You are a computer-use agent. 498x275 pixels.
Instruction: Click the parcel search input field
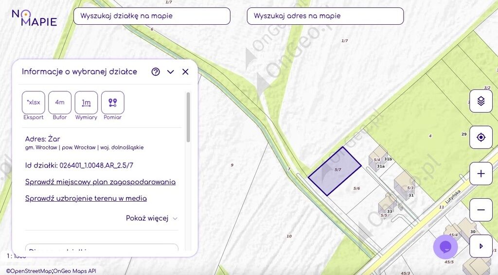pos(152,16)
